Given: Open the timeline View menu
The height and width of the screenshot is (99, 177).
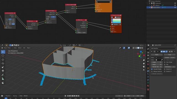Looking at the screenshot, I should 21,96.
